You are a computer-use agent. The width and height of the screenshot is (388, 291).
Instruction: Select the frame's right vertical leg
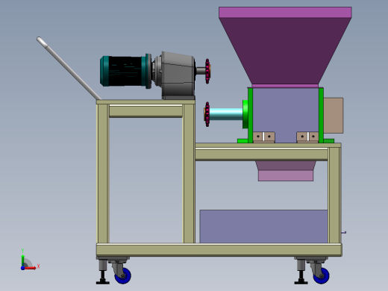pos(334,195)
